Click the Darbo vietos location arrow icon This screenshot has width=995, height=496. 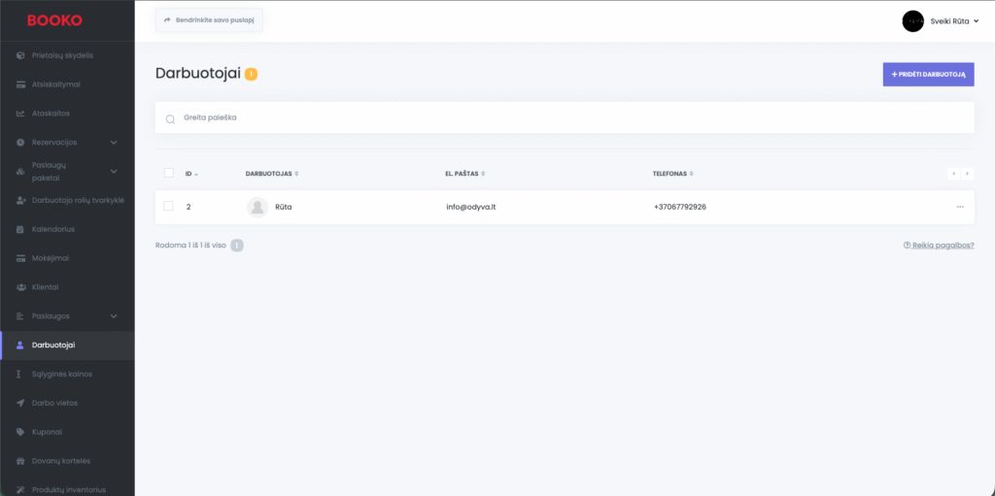click(21, 403)
